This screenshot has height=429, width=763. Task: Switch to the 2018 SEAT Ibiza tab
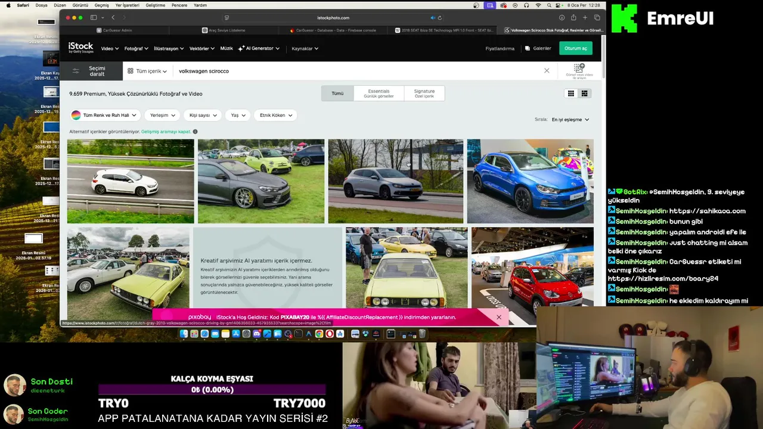coord(443,30)
